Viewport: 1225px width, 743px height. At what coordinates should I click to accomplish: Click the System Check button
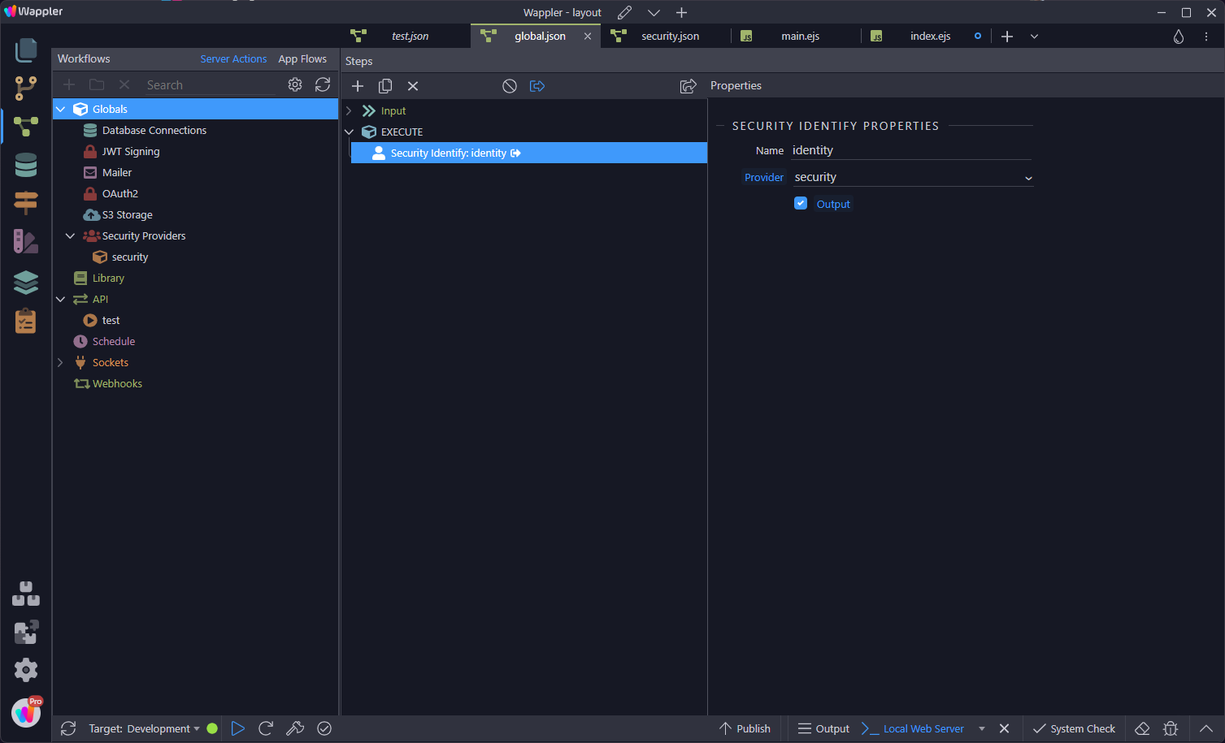pyautogui.click(x=1074, y=728)
